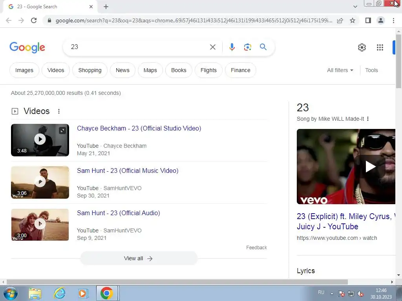Open Chrome side panel

(368, 20)
